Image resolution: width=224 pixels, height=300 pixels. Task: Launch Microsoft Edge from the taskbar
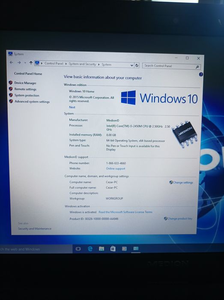90,249
